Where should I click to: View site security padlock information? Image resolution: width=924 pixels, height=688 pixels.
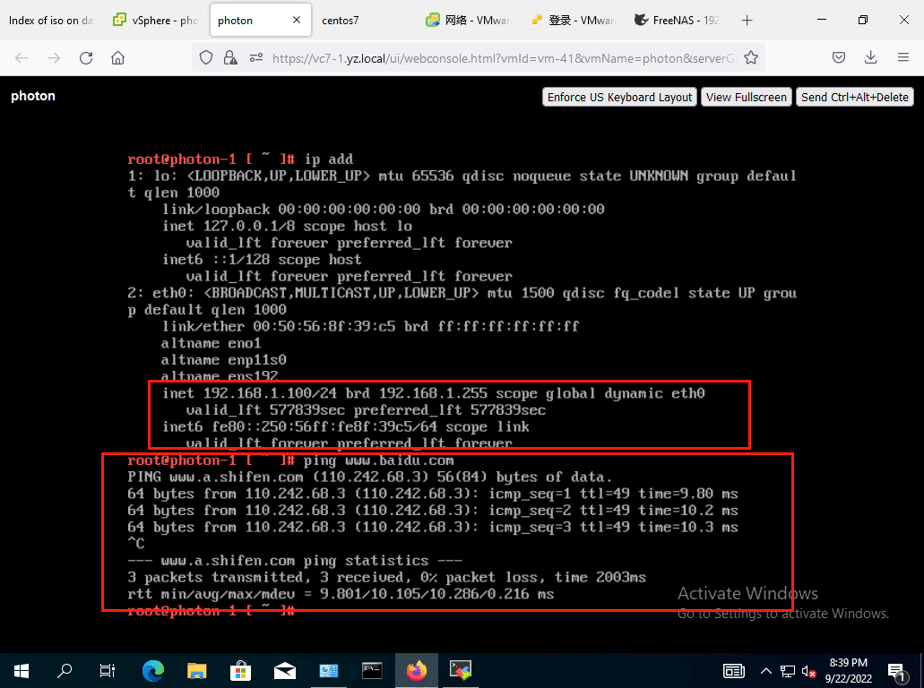[230, 57]
